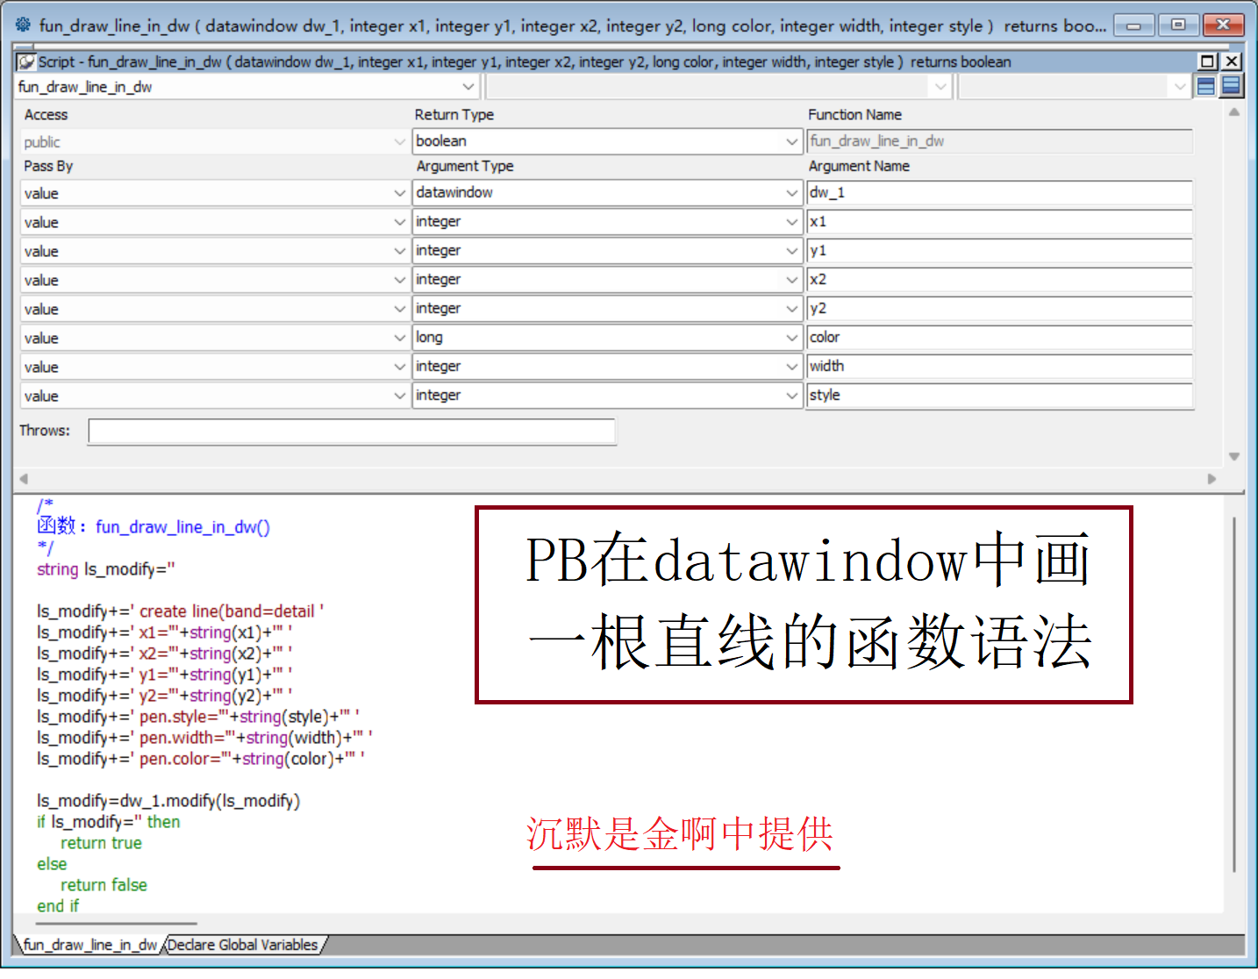Open Argument Type dropdown for y2

(791, 309)
